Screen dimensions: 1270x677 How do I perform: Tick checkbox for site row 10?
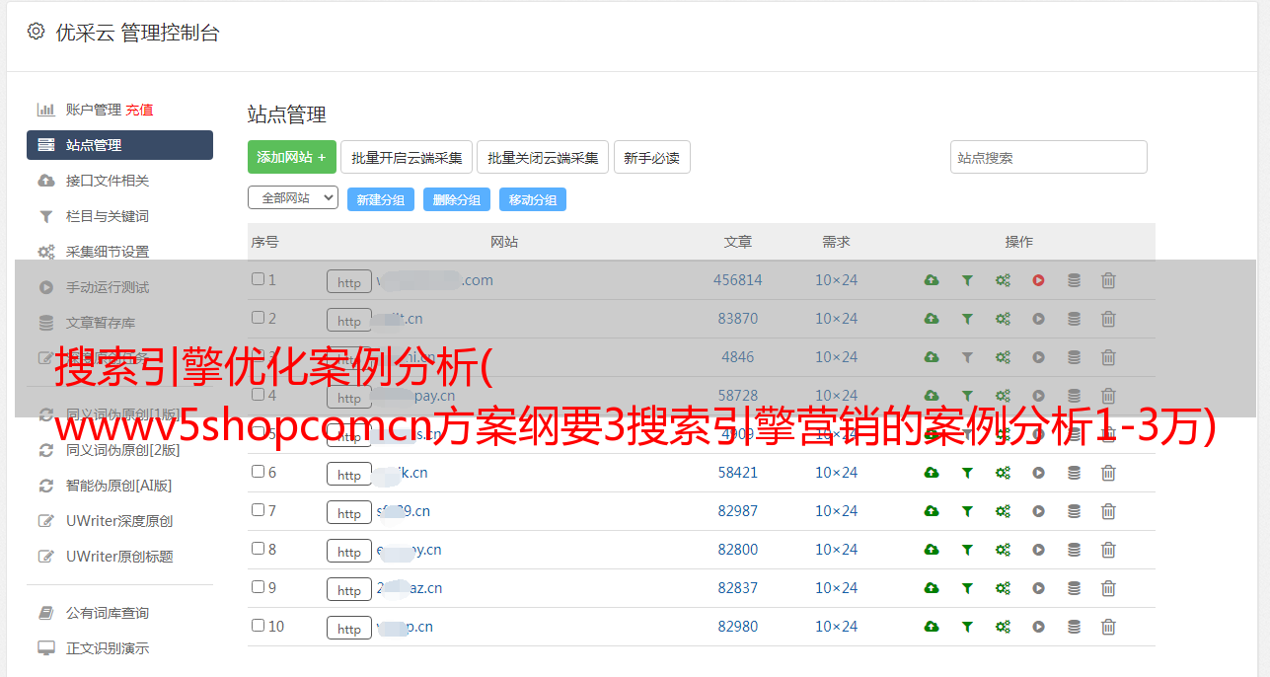coord(258,626)
